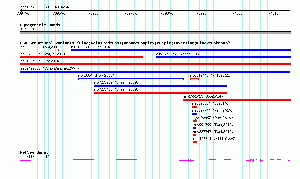Screen dimensions: 300x179
Task: Open variant label esv2422358 (SimonSanchez2007)
Action: (50, 68)
